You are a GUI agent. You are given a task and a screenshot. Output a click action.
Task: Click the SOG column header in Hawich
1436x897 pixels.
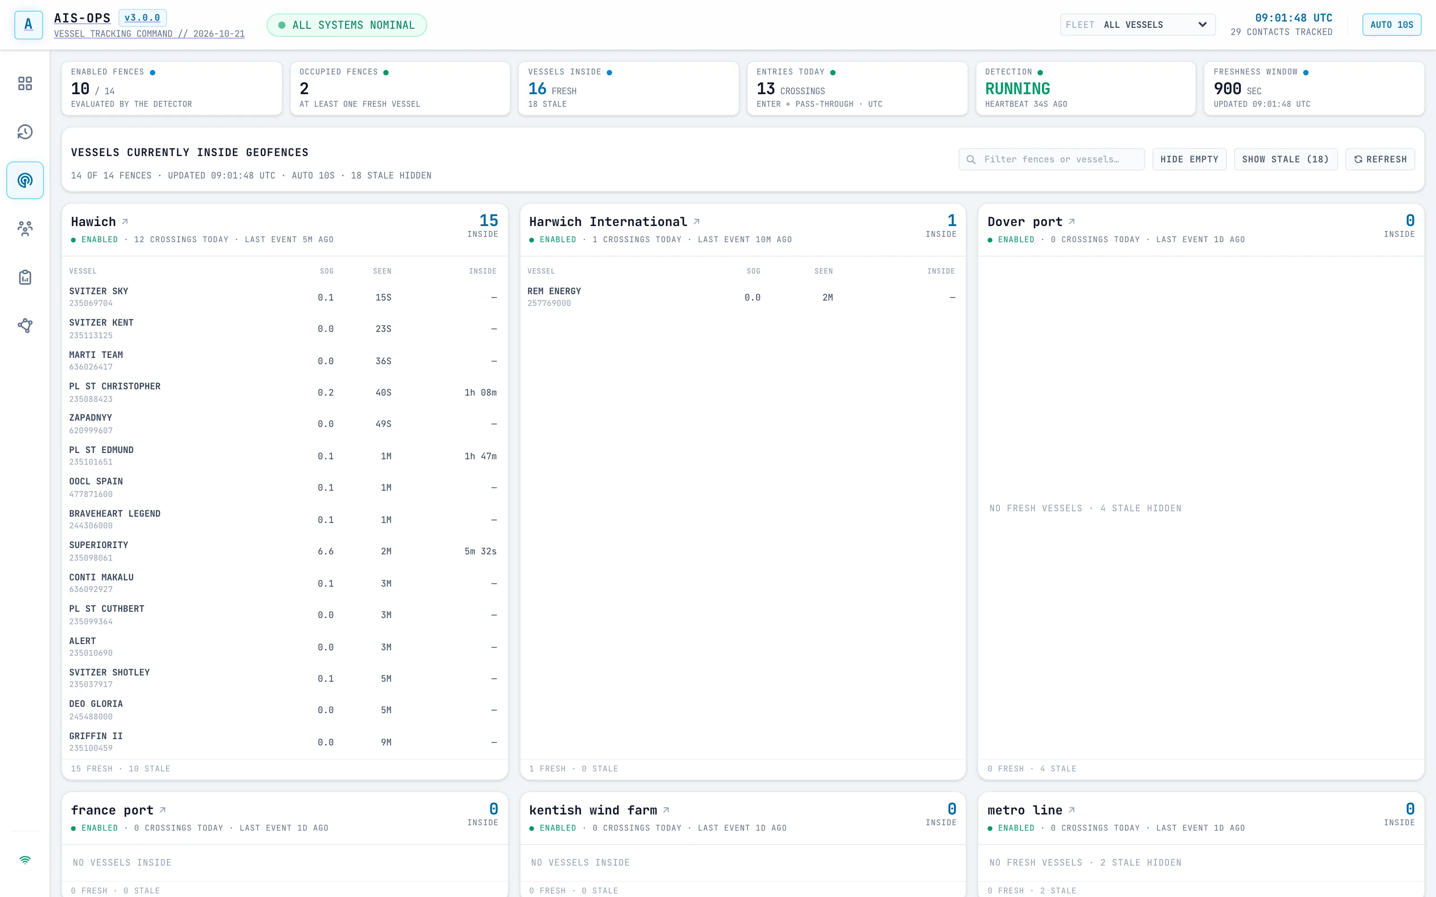pos(326,271)
